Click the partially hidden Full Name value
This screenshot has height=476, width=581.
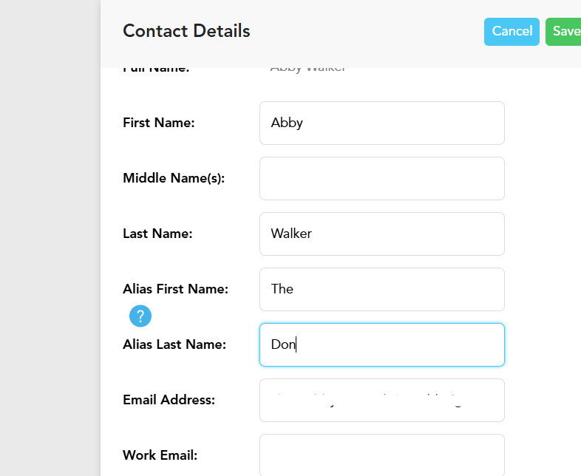[x=308, y=69]
